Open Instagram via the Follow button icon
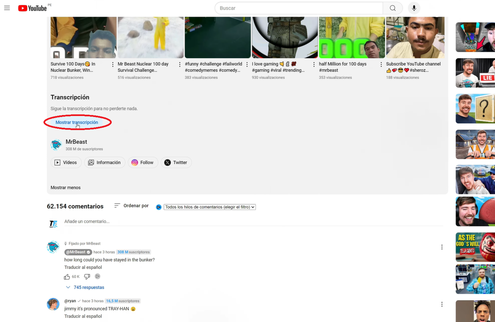This screenshot has width=495, height=322. tap(134, 163)
